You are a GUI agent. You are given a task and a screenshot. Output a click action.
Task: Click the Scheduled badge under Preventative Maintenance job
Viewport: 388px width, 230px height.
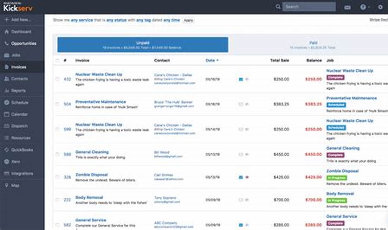pos(336,105)
